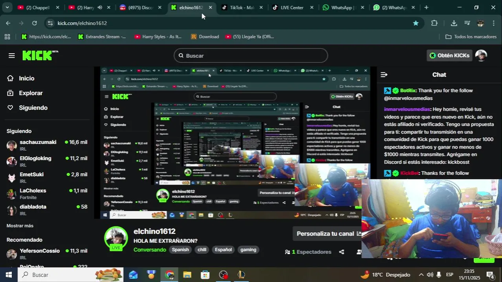Focus the Kick Buscar search field

tap(251, 56)
